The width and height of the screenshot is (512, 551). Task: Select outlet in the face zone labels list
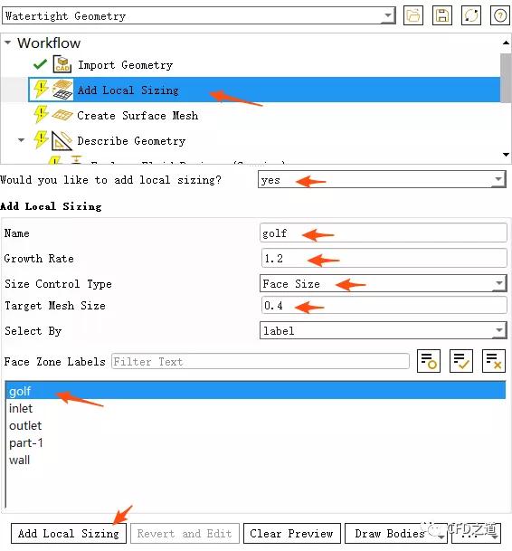256,425
